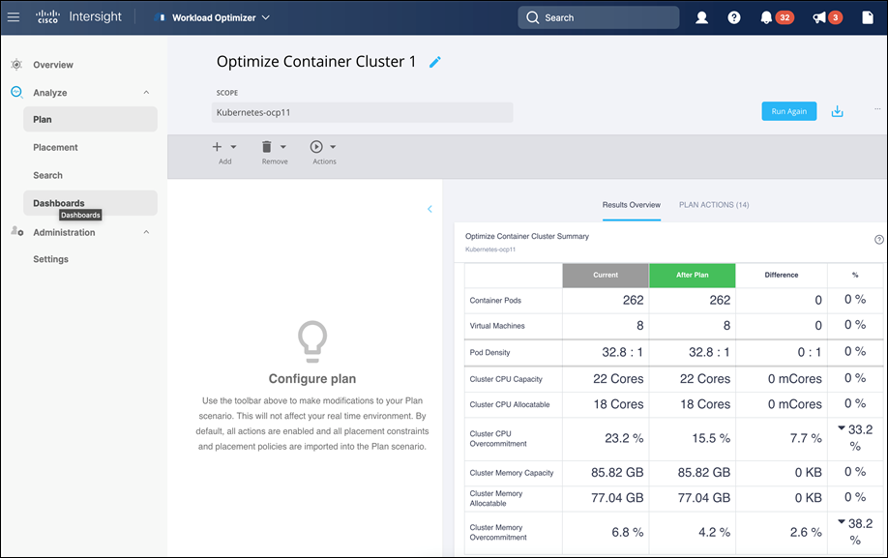Viewport: 888px width, 558px height.
Task: Click the user profile icon
Action: (701, 16)
